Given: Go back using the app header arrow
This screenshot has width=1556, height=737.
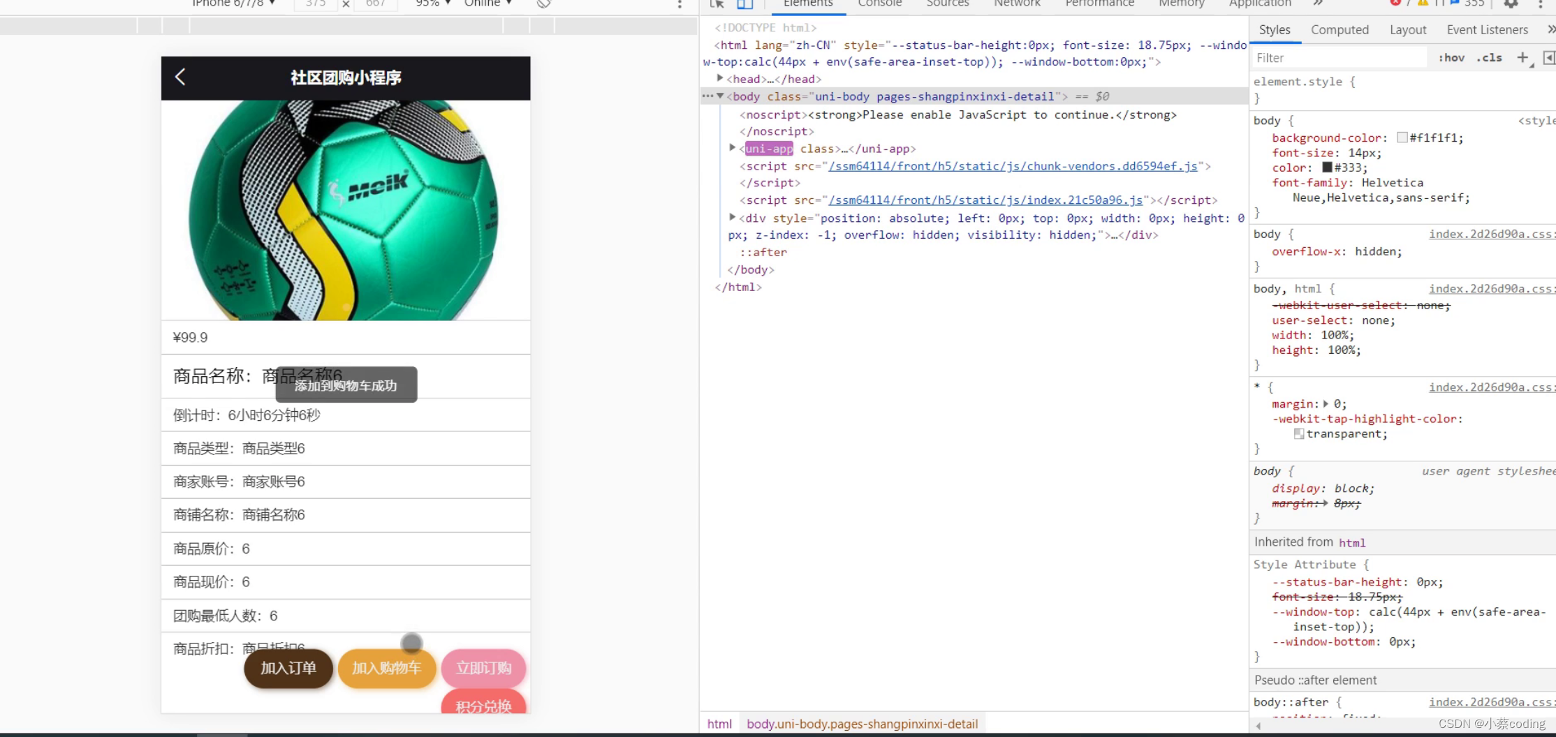Looking at the screenshot, I should pos(180,77).
